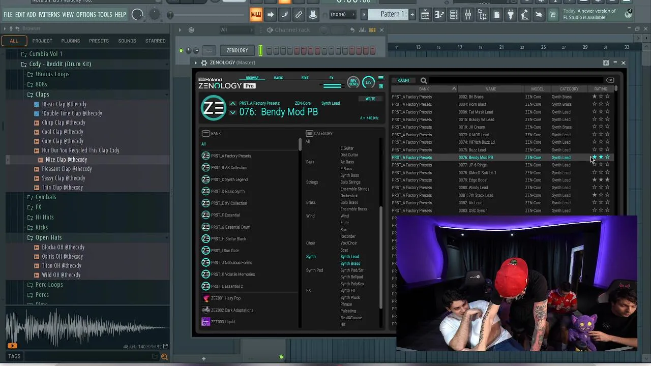
Task: Select previous preset with up chevron
Action: (x=232, y=104)
